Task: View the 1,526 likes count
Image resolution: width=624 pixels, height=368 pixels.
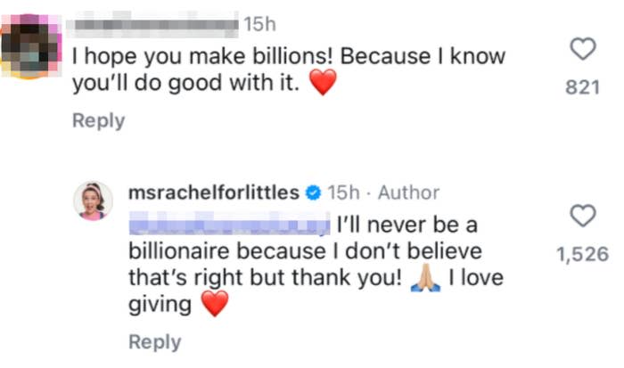Action: pyautogui.click(x=582, y=254)
